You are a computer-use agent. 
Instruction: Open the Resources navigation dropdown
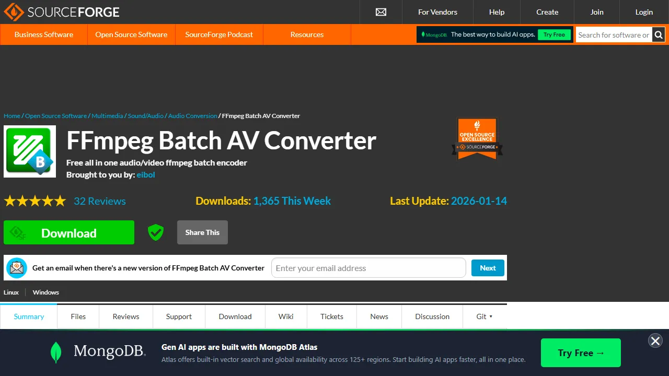pyautogui.click(x=307, y=34)
